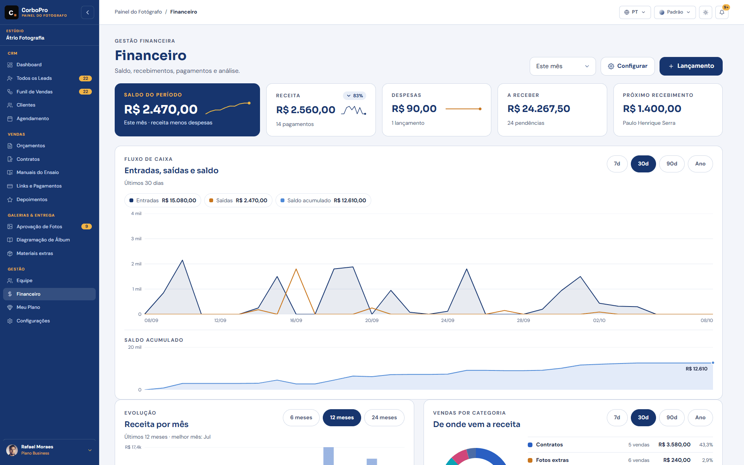Go to Todos os Leads
Screen dimensions: 744x465
tap(49, 78)
